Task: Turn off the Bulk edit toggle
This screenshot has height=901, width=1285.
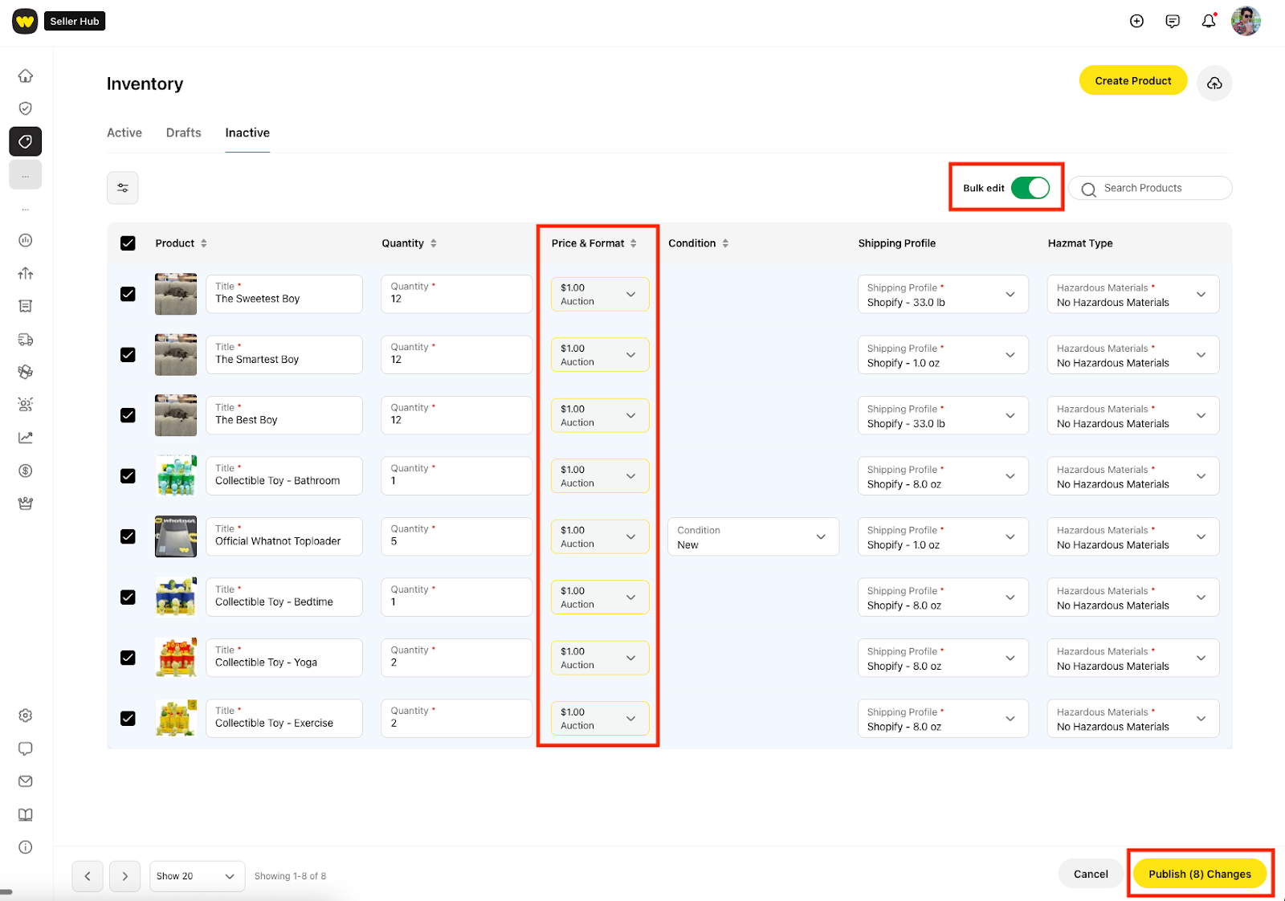Action: (1030, 188)
